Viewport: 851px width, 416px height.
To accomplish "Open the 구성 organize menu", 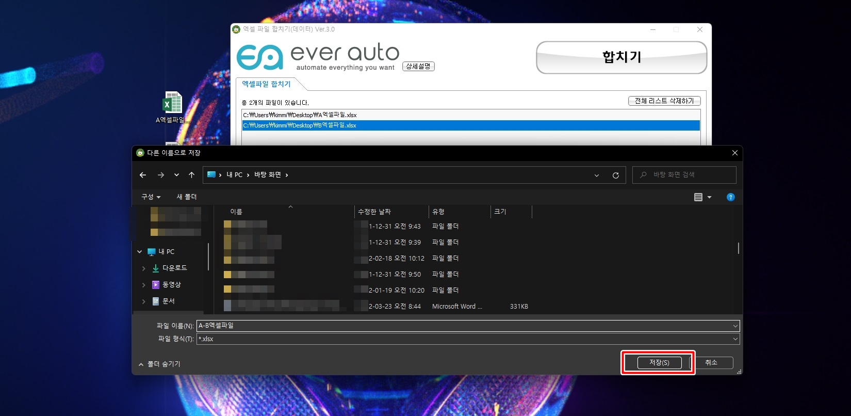I will 151,197.
